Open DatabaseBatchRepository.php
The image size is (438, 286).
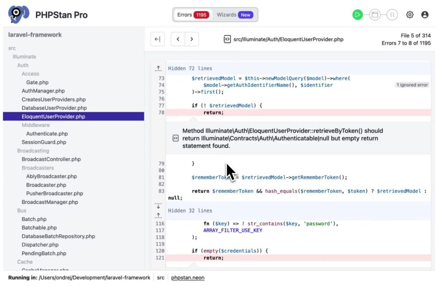click(x=58, y=236)
